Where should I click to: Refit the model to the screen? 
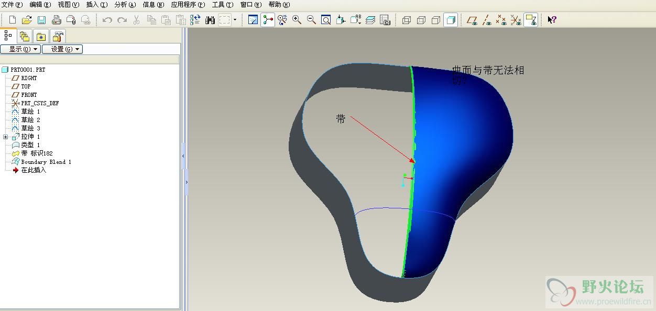326,20
